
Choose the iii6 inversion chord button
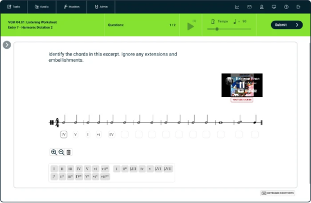[70, 177]
